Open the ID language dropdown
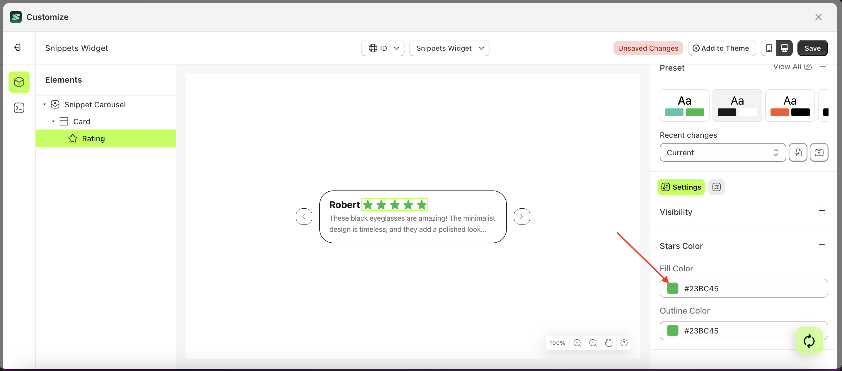 pos(383,48)
